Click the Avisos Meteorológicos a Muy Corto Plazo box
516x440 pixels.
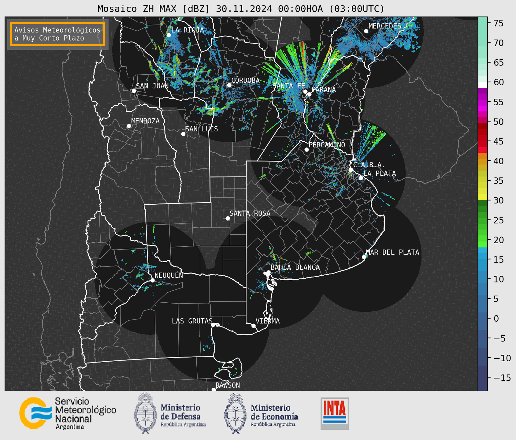coord(58,34)
